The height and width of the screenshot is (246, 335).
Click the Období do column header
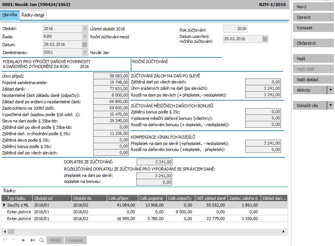pyautogui.click(x=89, y=198)
